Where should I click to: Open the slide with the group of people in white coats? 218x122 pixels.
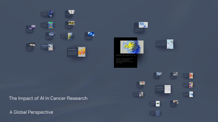31,47
